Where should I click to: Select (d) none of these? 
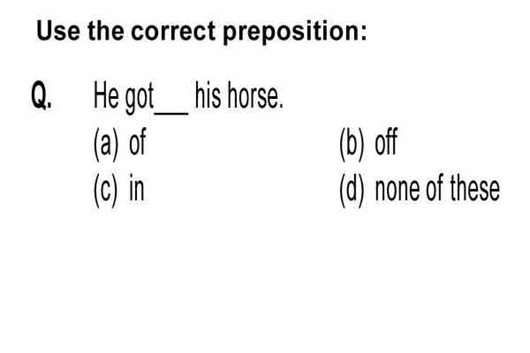point(420,191)
